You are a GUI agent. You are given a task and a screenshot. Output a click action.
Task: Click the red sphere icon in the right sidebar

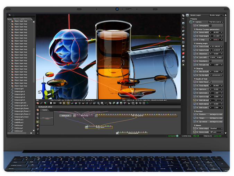(183, 53)
